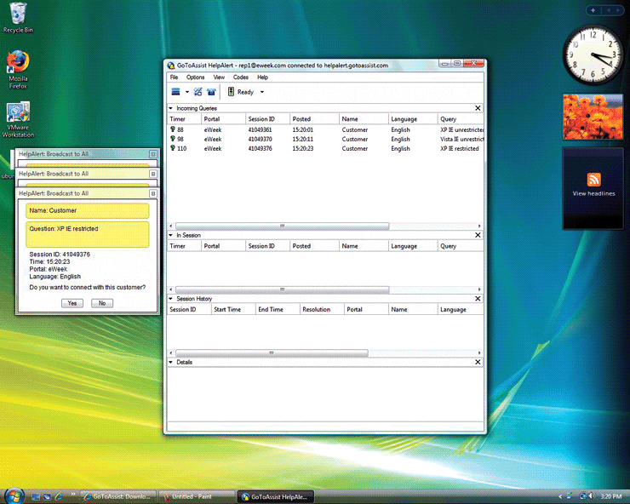Click the Internet Explorer quick launch icon
This screenshot has height=504, width=630.
(59, 497)
